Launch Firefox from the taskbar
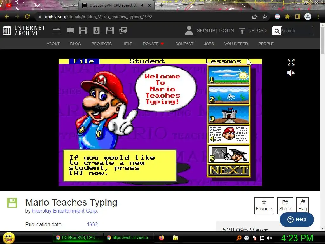Viewport: 325px width, 244px height. pyautogui.click(x=162, y=238)
